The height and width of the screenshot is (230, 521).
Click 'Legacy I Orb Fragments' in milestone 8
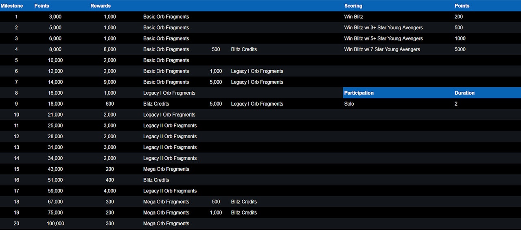(169, 93)
